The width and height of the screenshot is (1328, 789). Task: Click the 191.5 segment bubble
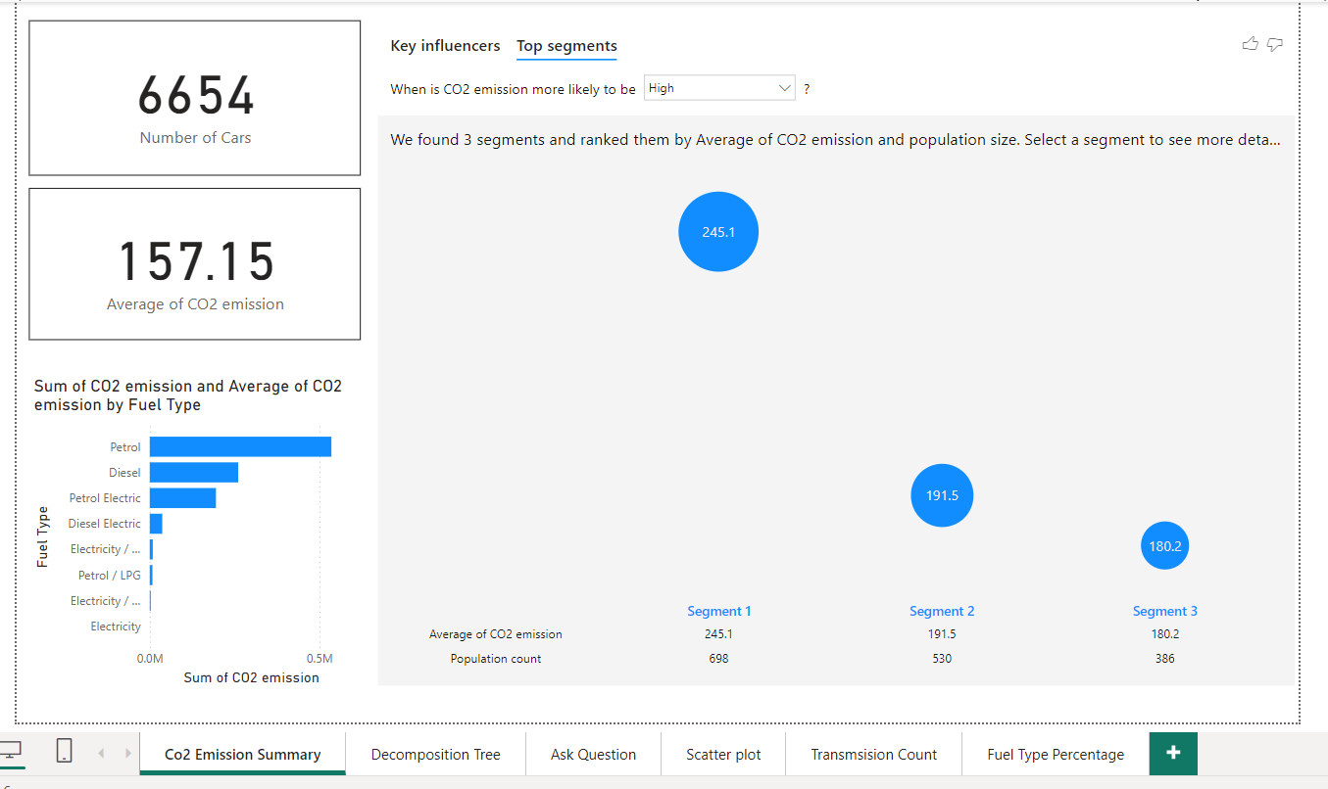pos(942,495)
